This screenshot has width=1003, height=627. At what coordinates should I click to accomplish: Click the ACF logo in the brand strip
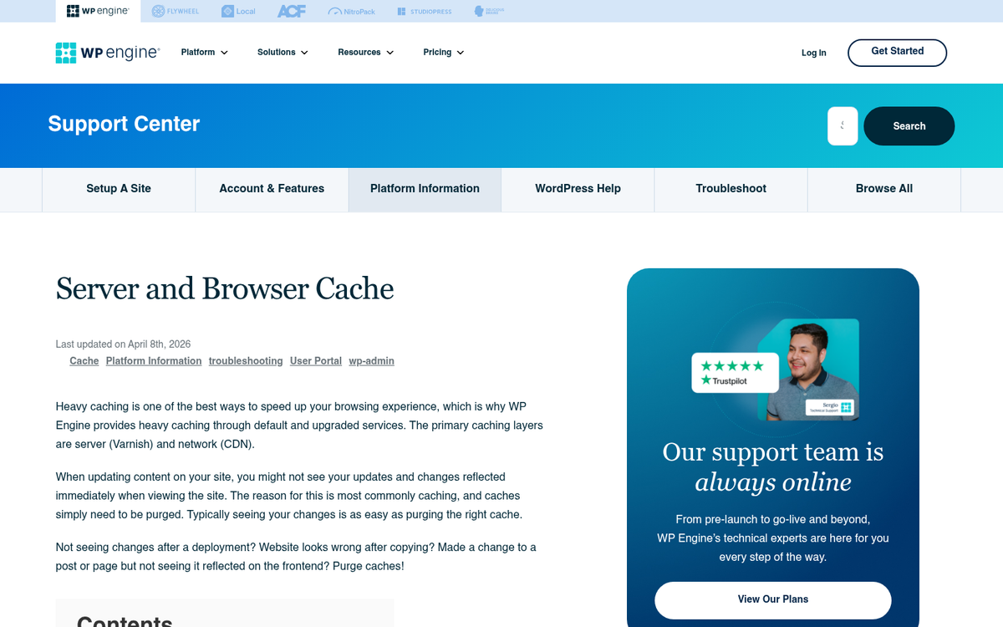coord(291,11)
